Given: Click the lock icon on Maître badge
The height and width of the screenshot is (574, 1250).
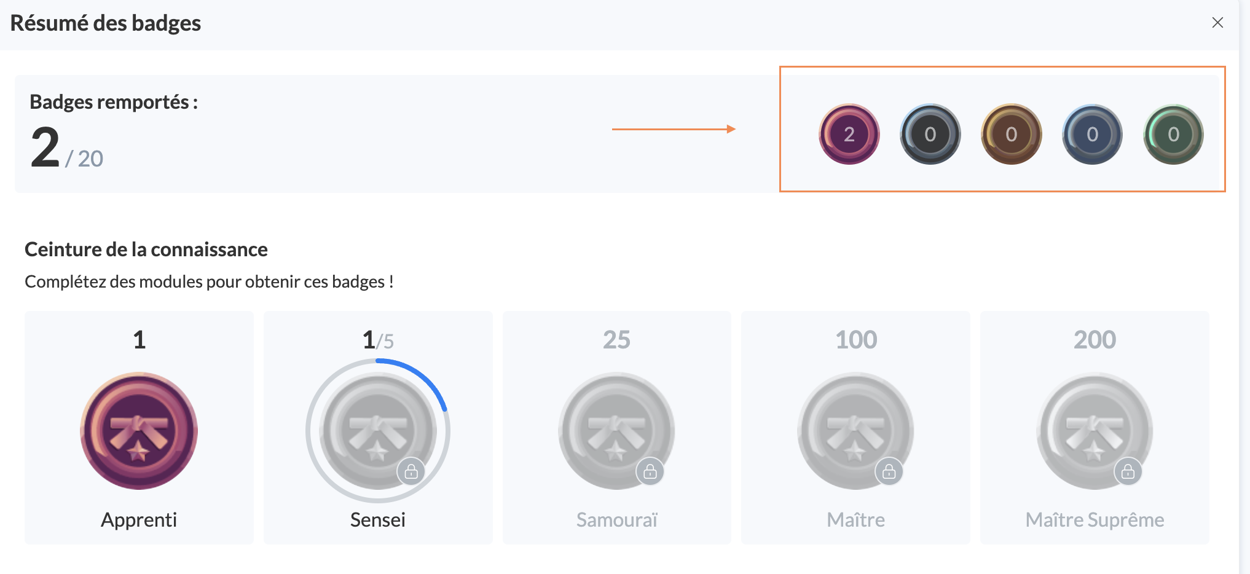Looking at the screenshot, I should tap(889, 471).
